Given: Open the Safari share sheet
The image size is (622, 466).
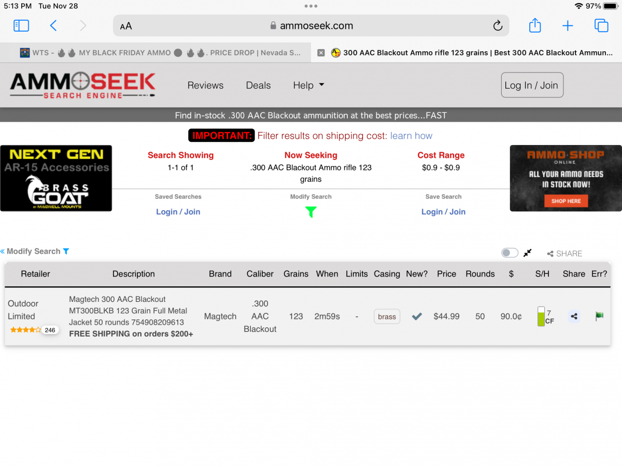Looking at the screenshot, I should [x=535, y=25].
